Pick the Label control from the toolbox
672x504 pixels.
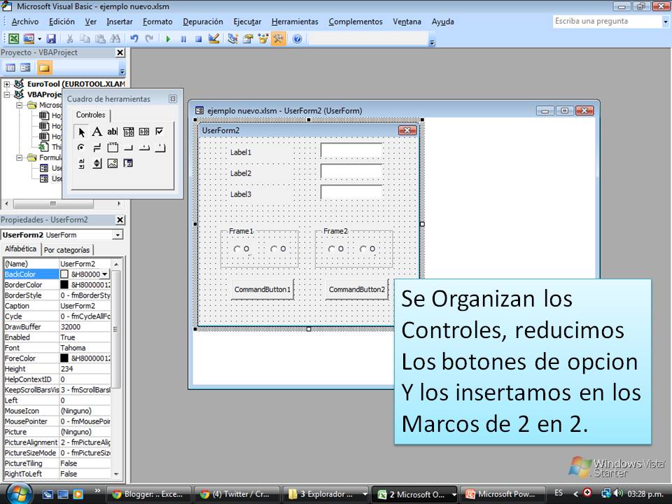point(96,132)
